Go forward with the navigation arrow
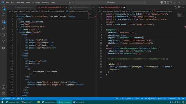The height and width of the screenshot is (104, 186). (73, 3)
